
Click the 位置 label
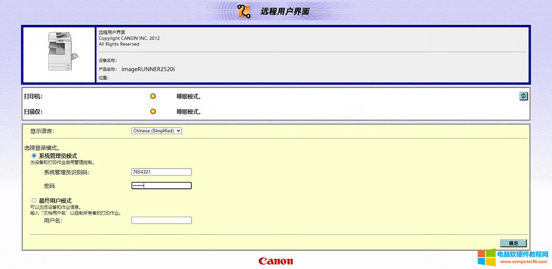[104, 78]
